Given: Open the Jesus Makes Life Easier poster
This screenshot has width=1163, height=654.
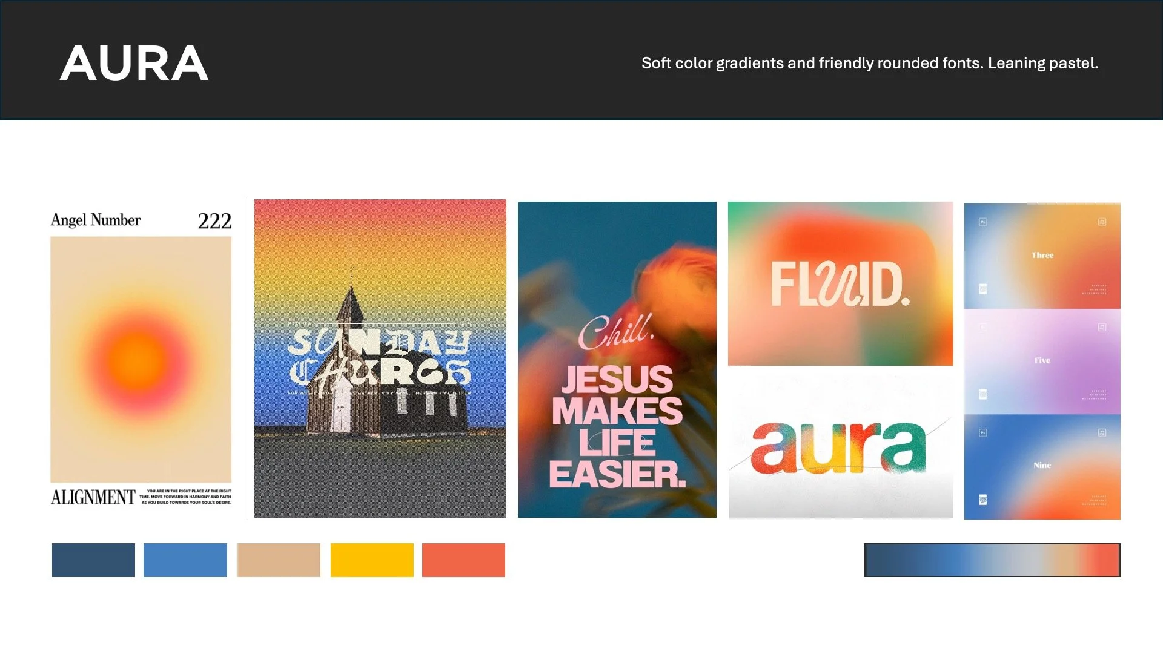Looking at the screenshot, I should point(617,359).
